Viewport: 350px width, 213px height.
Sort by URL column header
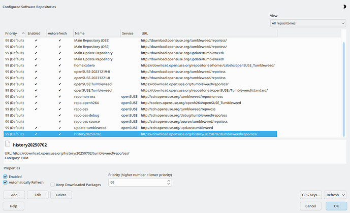(x=208, y=33)
